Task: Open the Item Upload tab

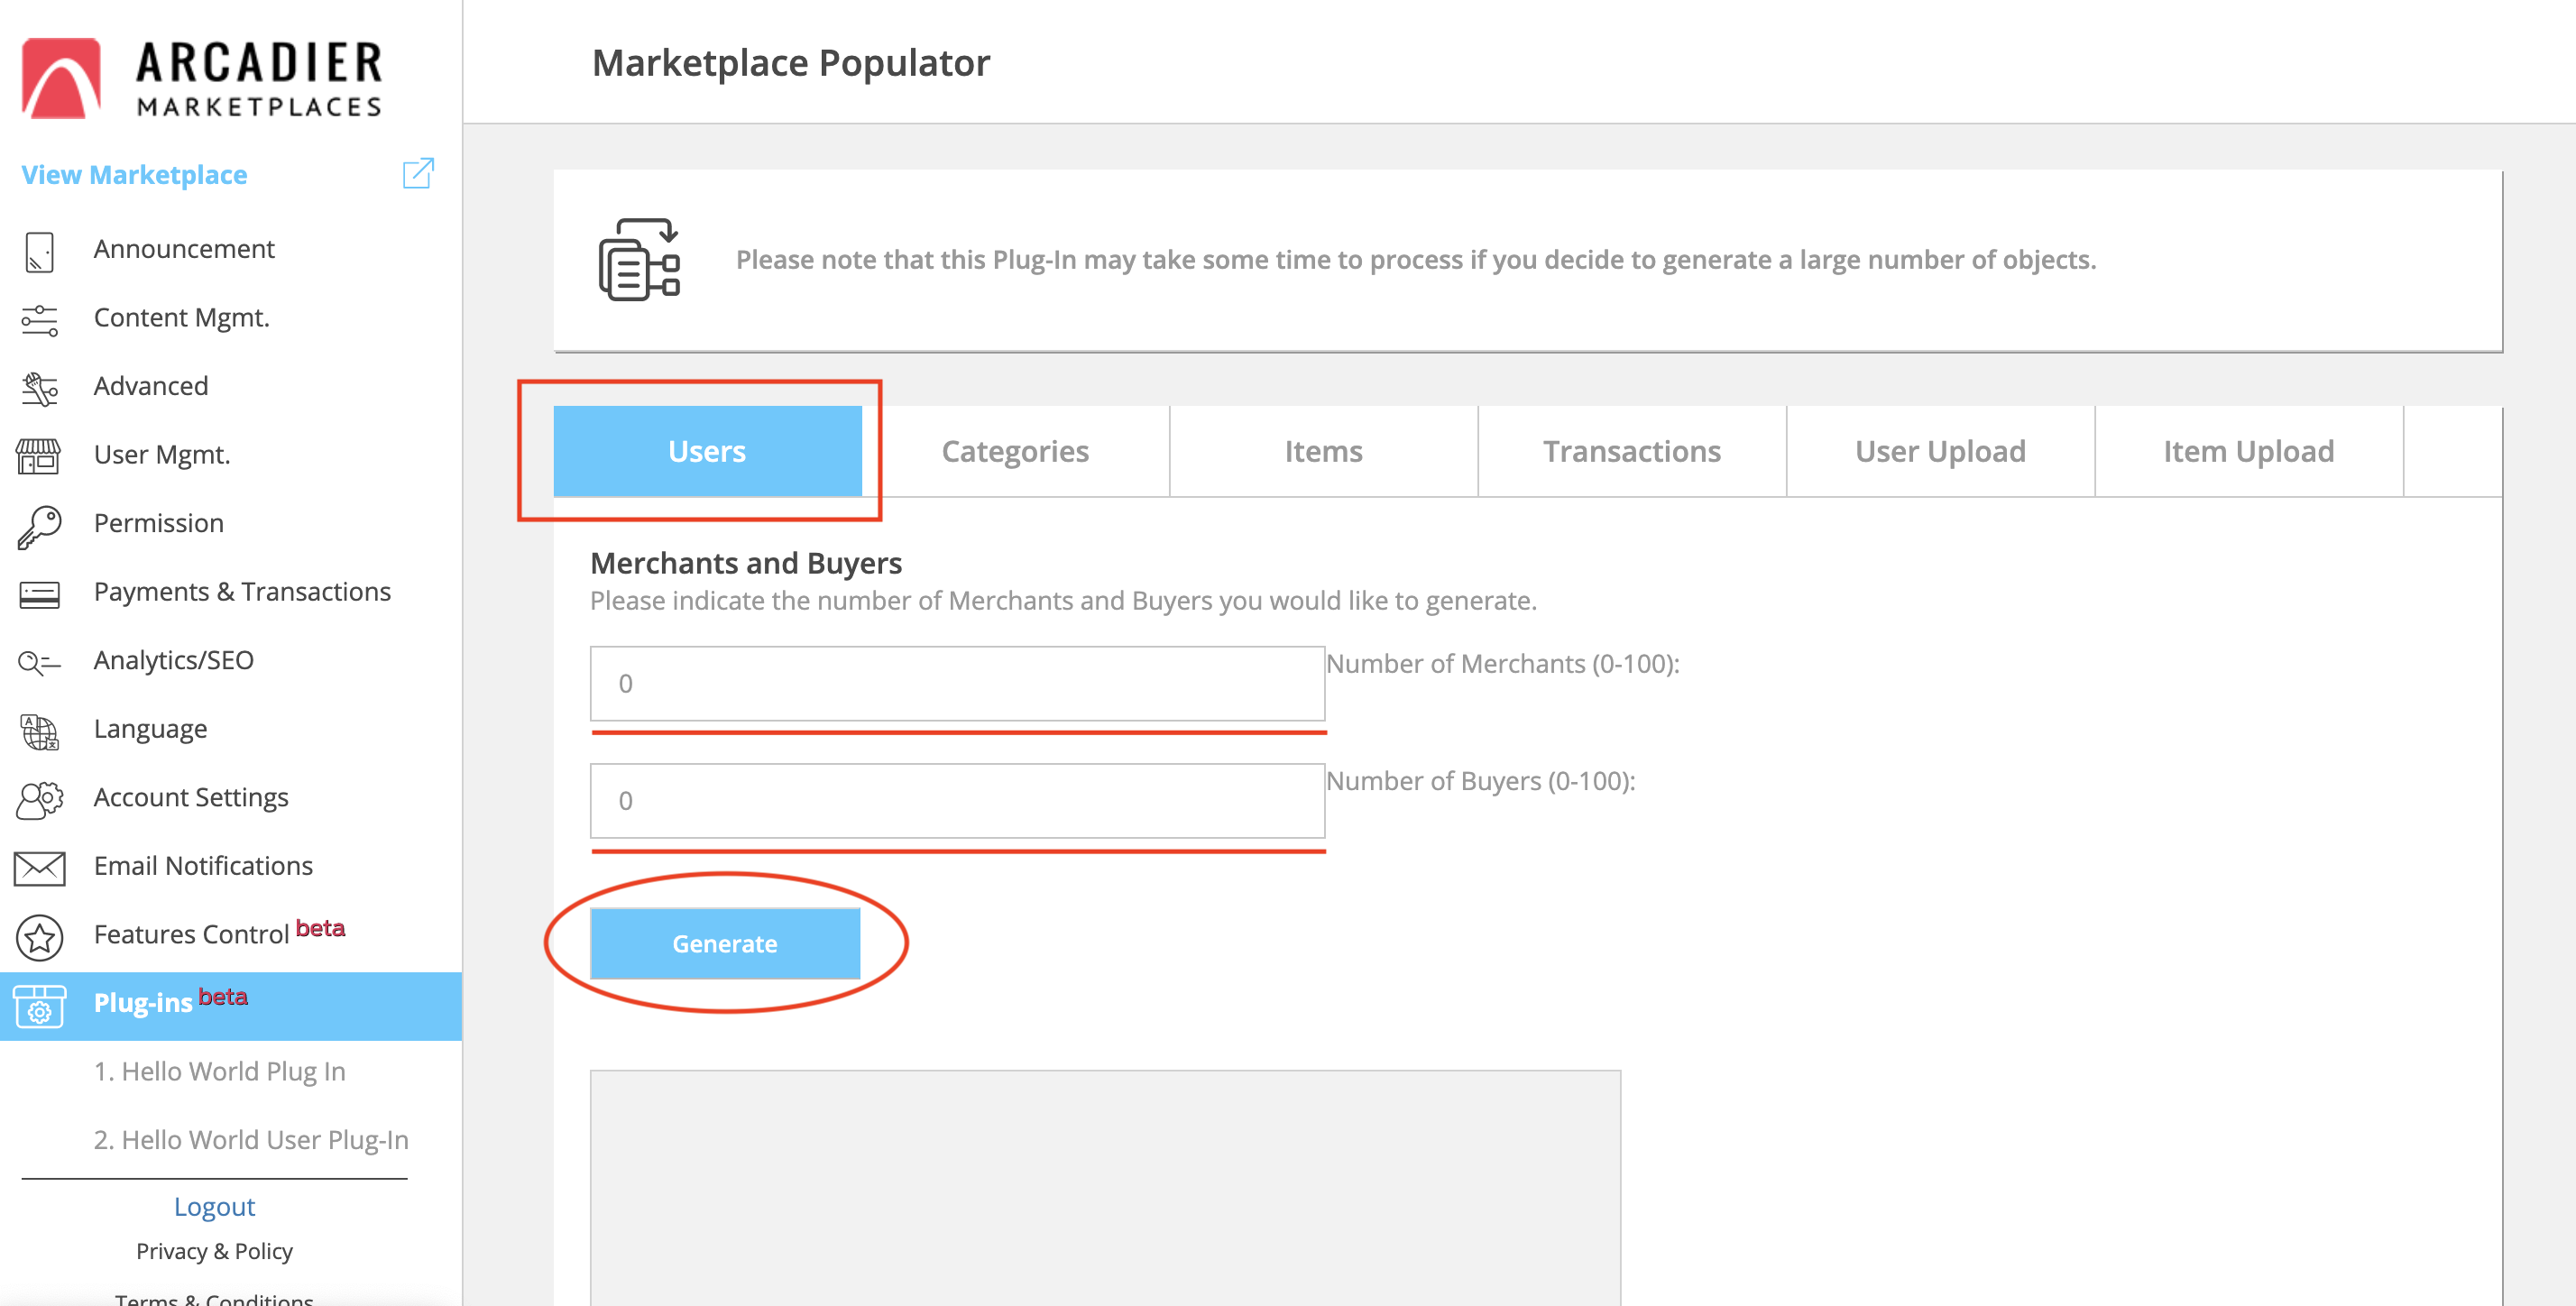Action: 2248,451
